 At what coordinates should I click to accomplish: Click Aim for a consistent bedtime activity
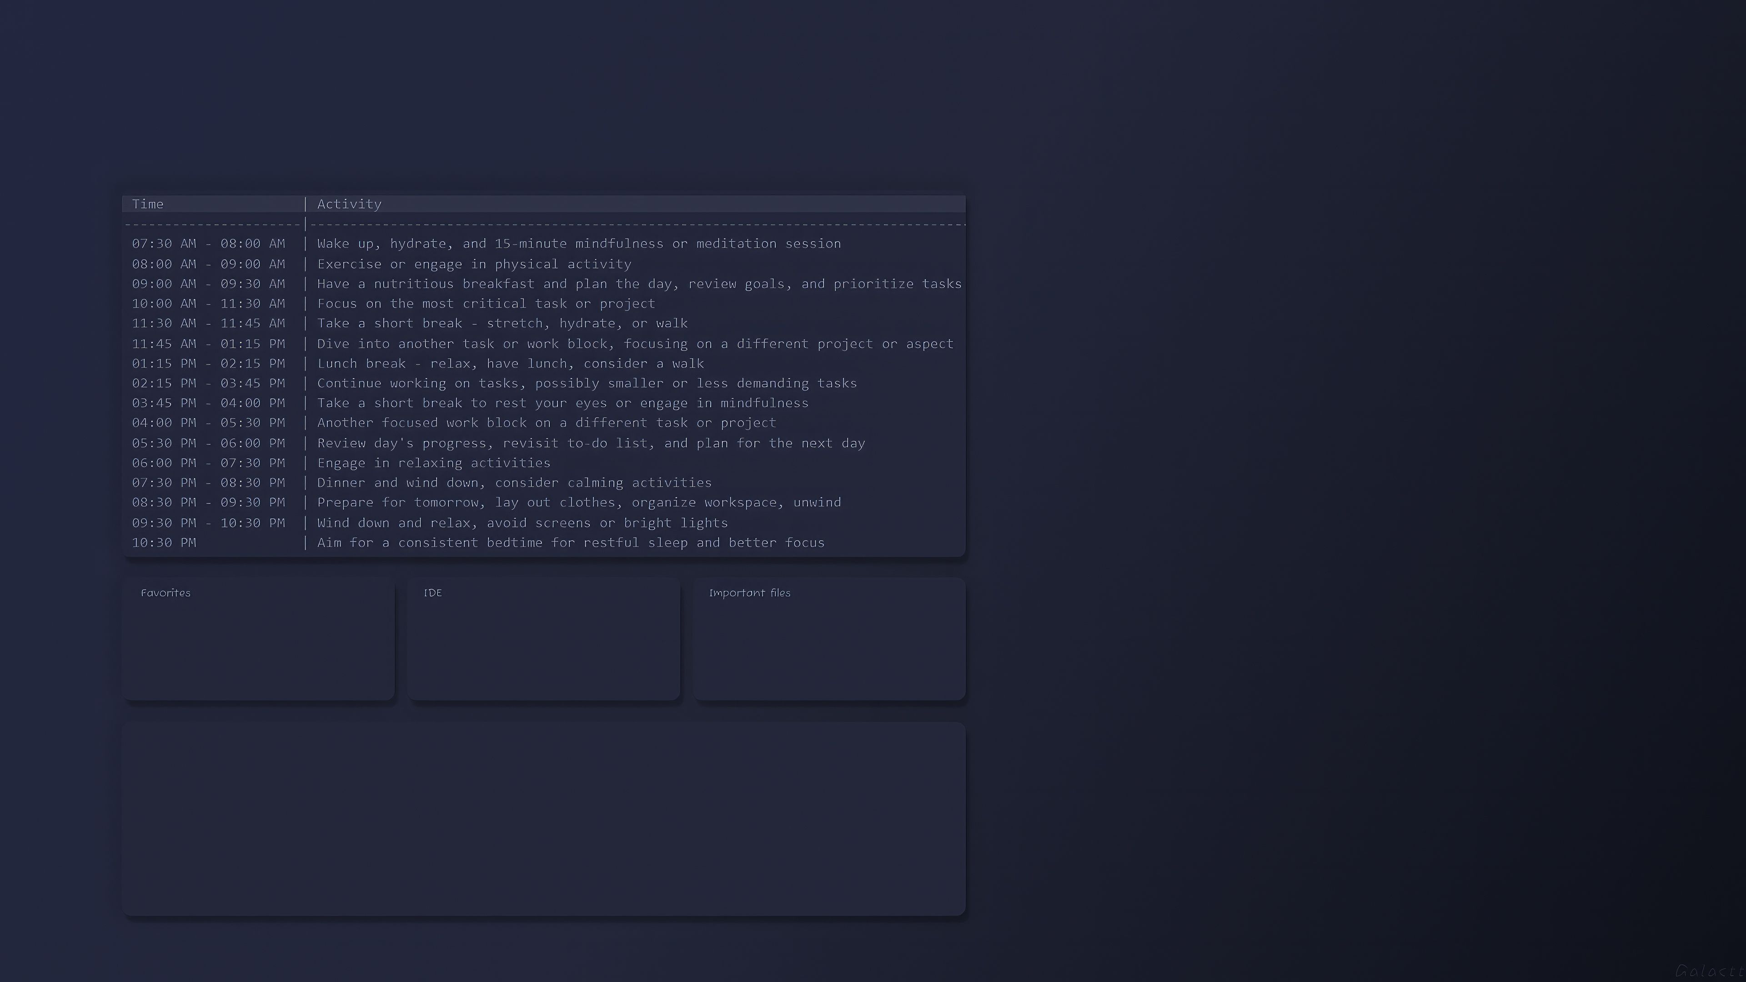tap(571, 543)
